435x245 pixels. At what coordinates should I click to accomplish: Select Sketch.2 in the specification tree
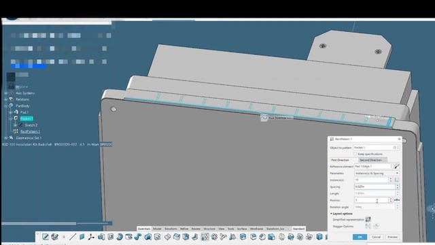(x=31, y=125)
